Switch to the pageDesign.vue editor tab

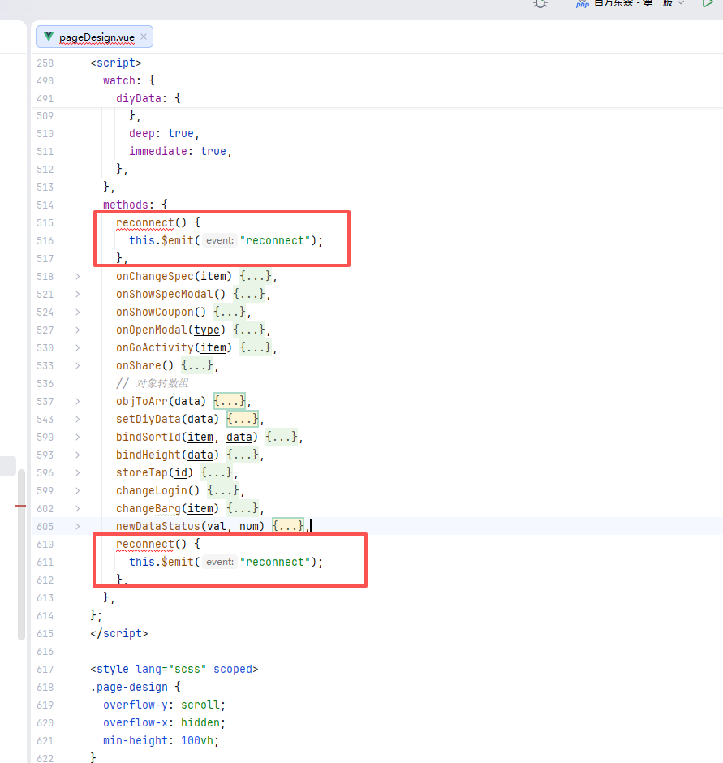pos(94,37)
